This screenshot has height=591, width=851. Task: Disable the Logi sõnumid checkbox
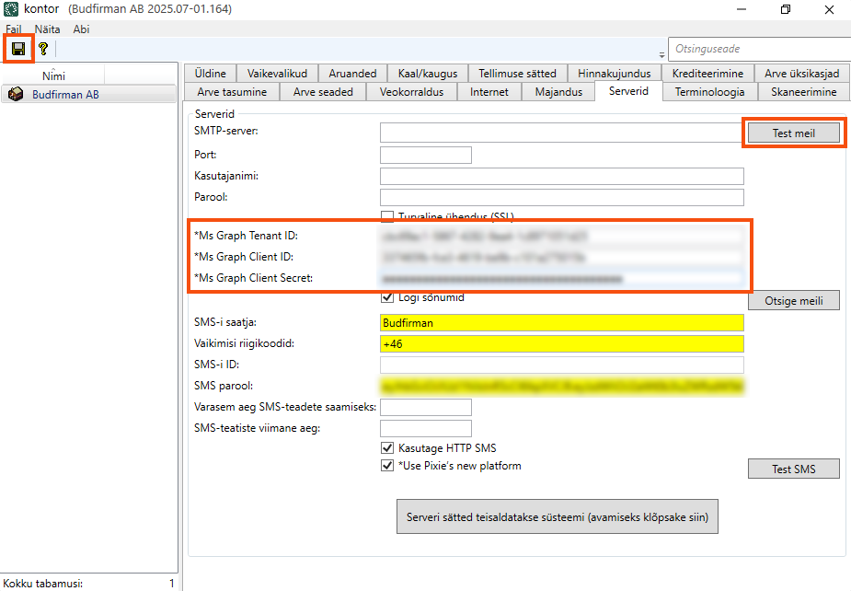[387, 297]
